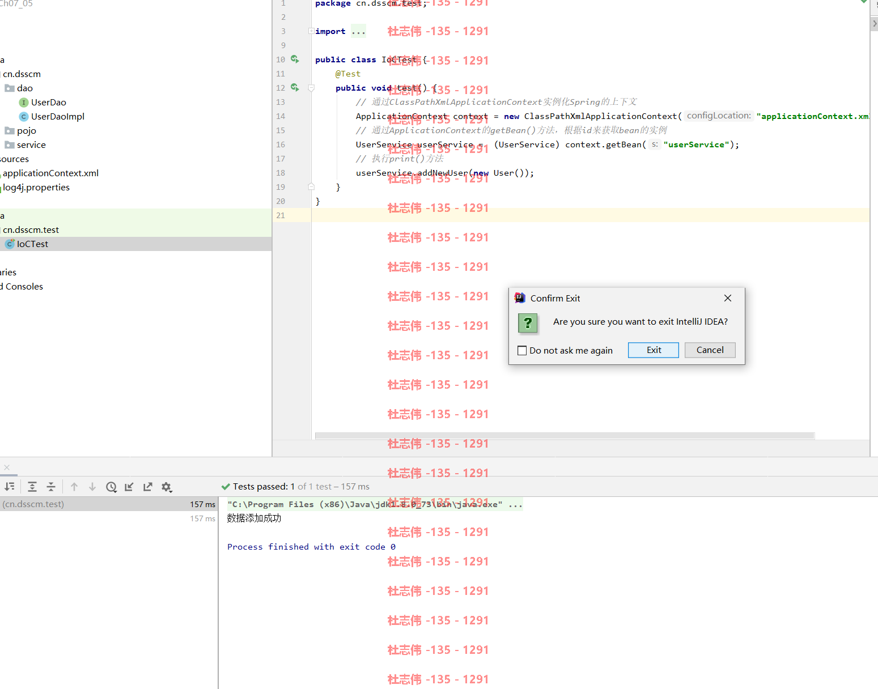Click the UserDaoImpl class icon
The width and height of the screenshot is (878, 689).
coord(24,117)
